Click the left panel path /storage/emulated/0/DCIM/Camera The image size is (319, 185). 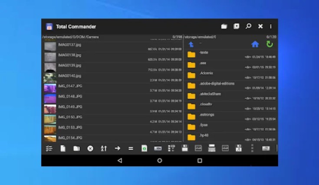70,37
